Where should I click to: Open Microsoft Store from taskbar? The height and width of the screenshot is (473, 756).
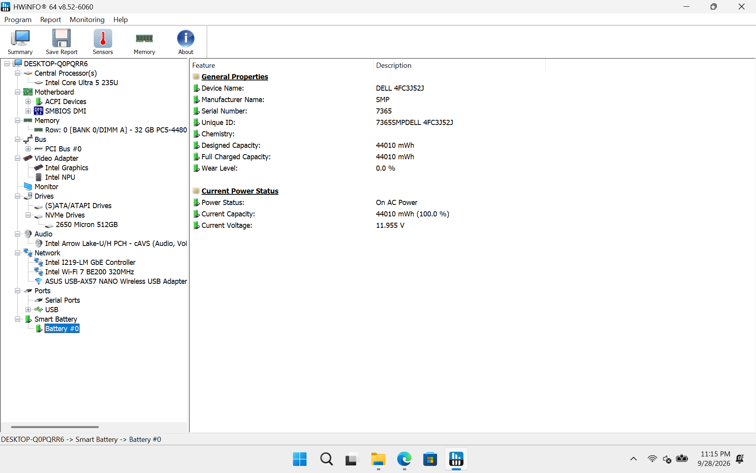[430, 459]
